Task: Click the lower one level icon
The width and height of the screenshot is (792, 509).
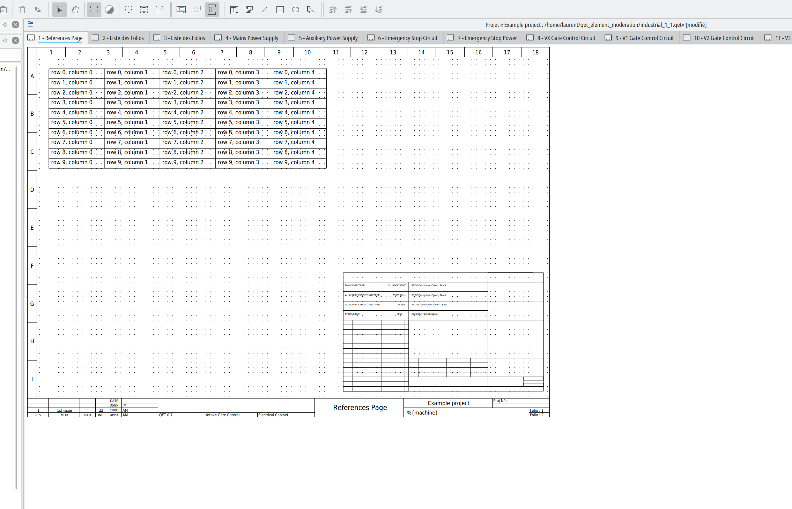Action: tap(363, 10)
